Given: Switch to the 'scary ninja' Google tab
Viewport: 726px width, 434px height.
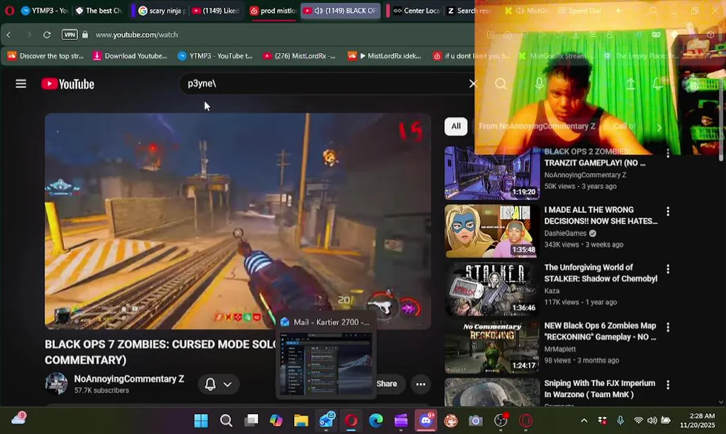Looking at the screenshot, I should pos(161,11).
